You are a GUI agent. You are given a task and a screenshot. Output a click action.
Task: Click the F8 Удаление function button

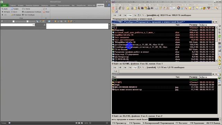click(x=197, y=123)
